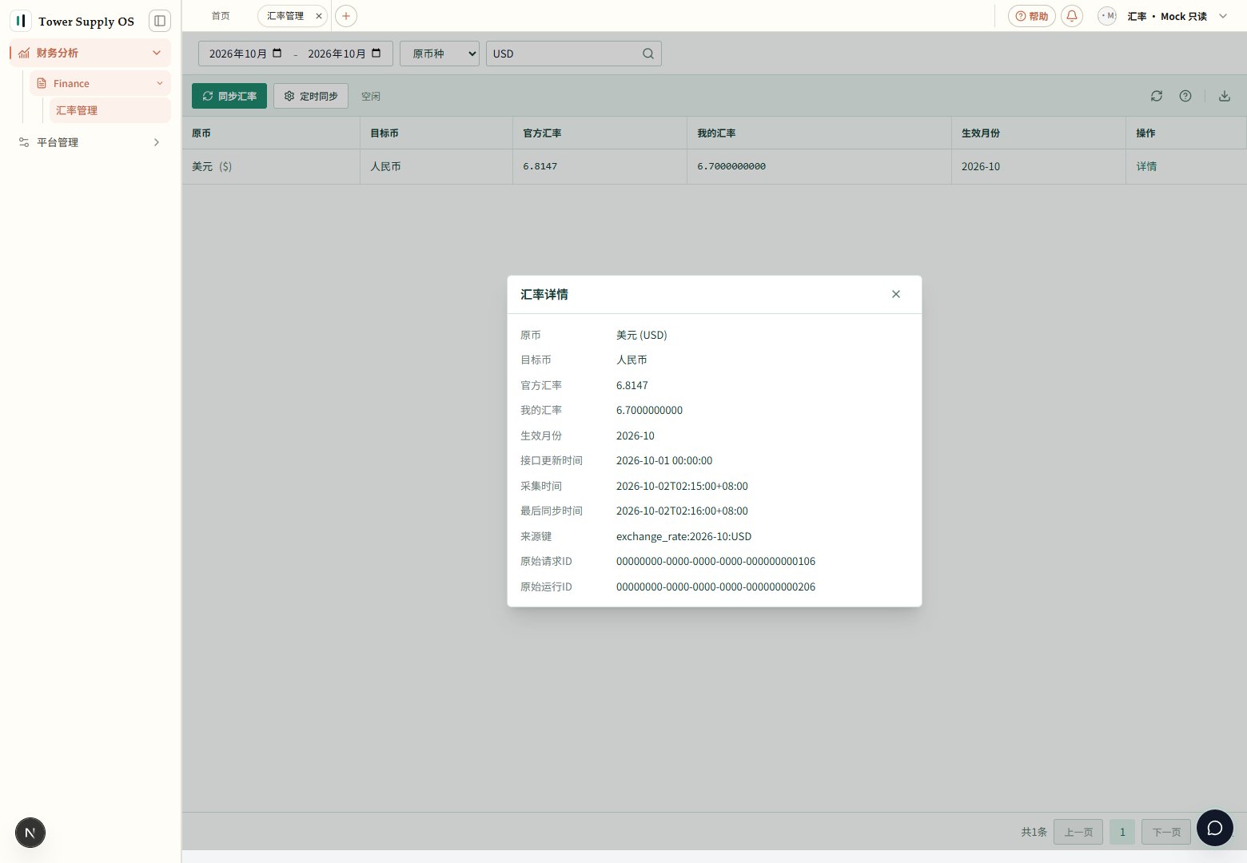Go to the 上一页 previous page
The width and height of the screenshot is (1247, 863).
pyautogui.click(x=1078, y=832)
